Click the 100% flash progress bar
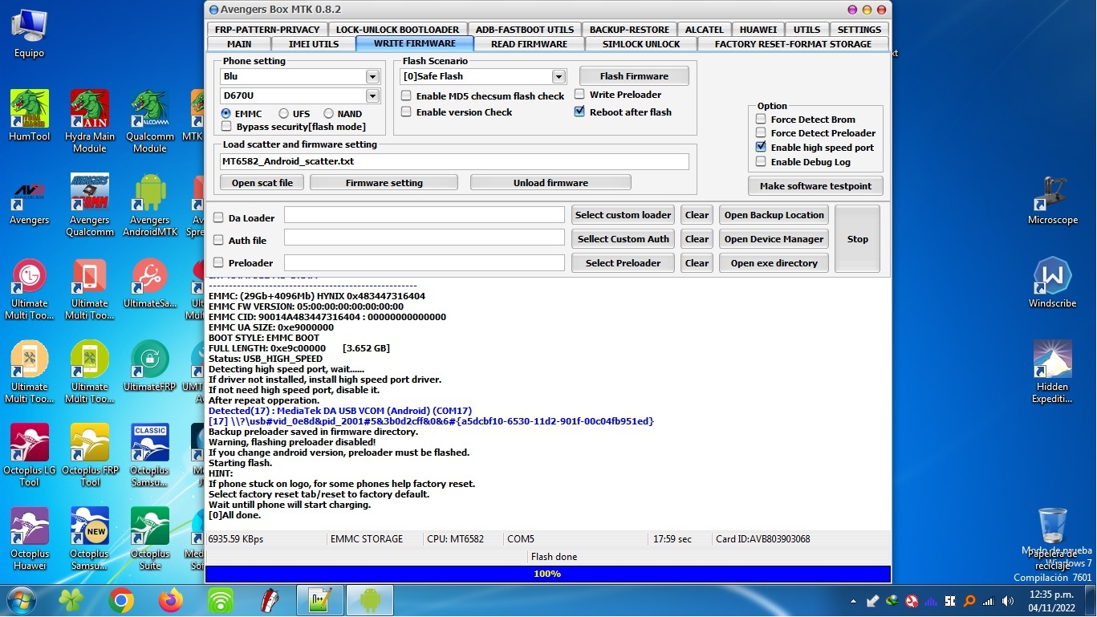Screen dimensions: 1097x617 [547, 574]
